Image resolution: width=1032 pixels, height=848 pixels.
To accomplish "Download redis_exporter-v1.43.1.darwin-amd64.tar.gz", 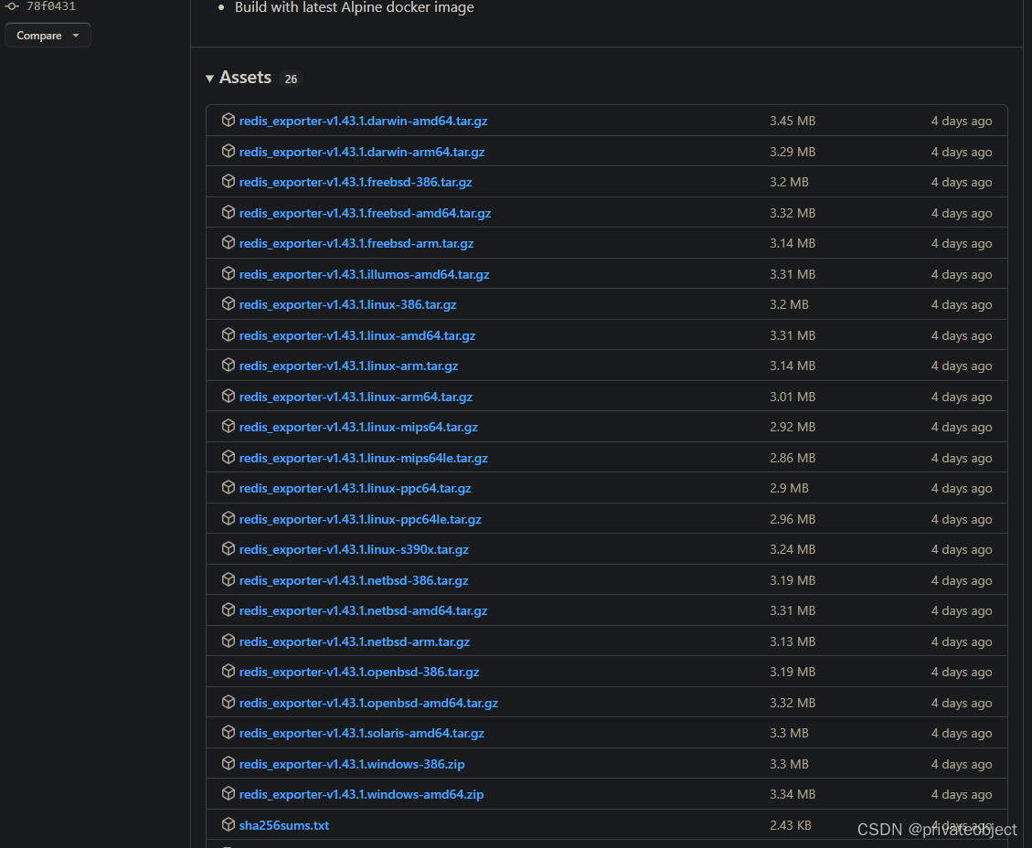I will (x=363, y=121).
